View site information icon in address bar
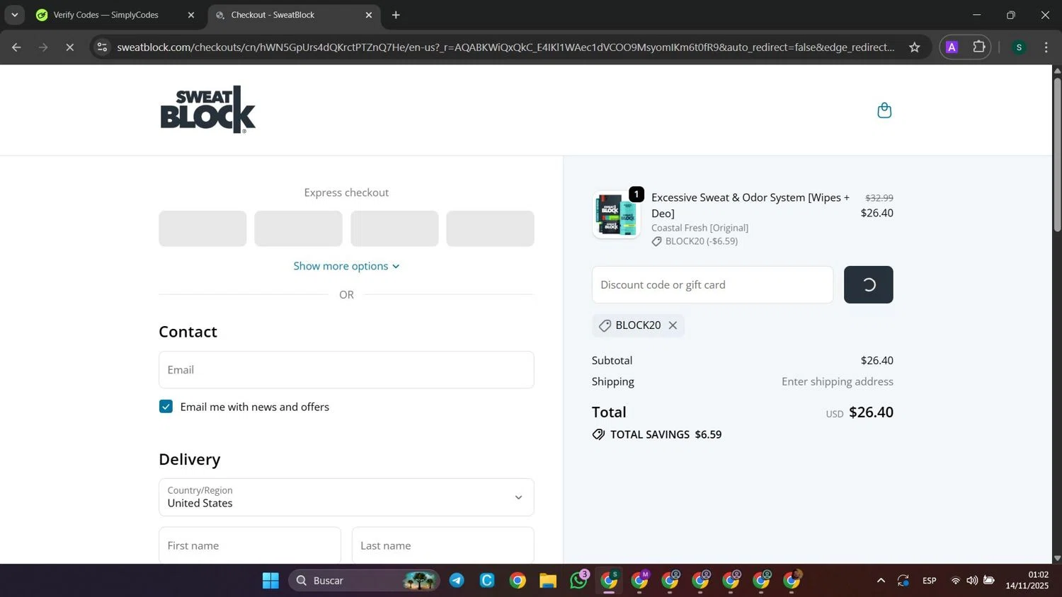The image size is (1062, 597). (x=102, y=47)
